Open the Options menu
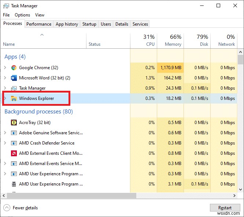244x217 pixels. [22, 15]
